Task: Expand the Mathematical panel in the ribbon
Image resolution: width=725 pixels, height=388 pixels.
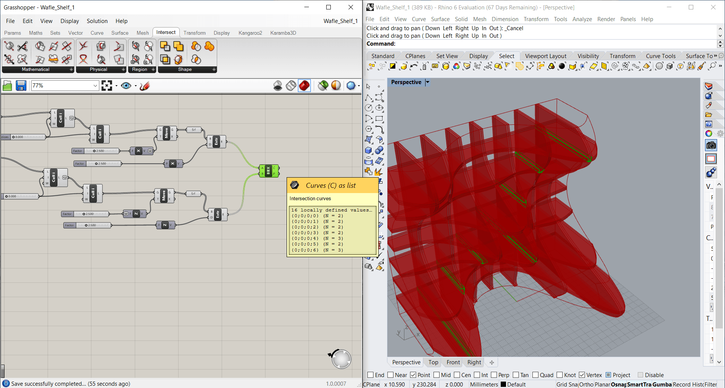Action: pos(71,70)
